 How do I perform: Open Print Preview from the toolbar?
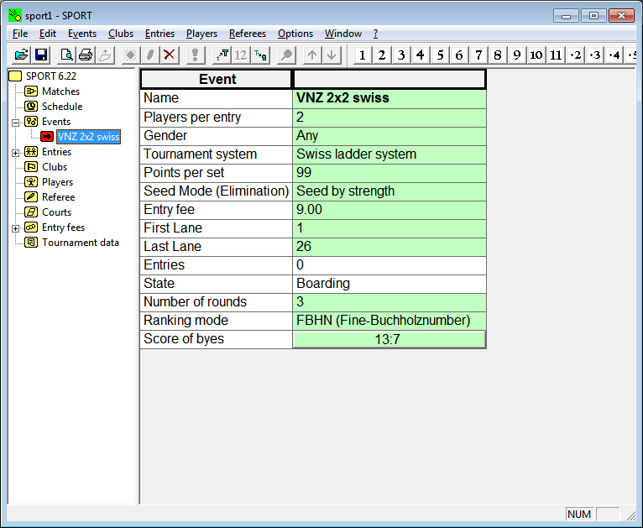[66, 55]
